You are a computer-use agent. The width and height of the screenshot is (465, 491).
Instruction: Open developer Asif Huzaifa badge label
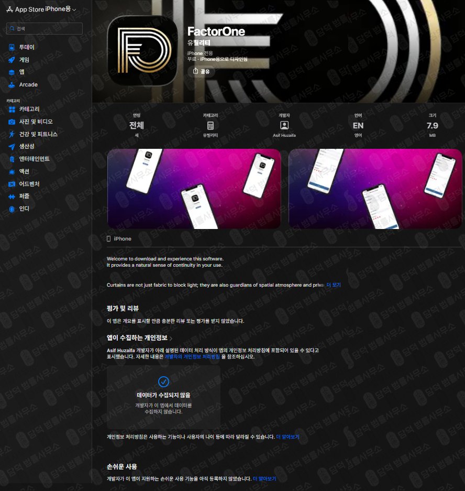[x=284, y=135]
